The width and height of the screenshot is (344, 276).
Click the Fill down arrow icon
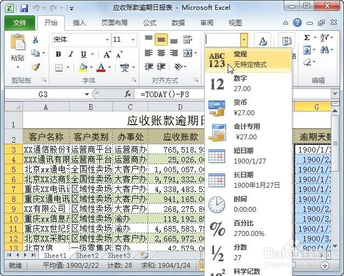pyautogui.click(x=307, y=50)
